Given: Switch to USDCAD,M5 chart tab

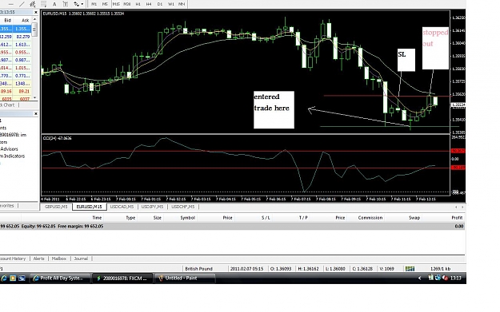Looking at the screenshot, I should [x=122, y=207].
